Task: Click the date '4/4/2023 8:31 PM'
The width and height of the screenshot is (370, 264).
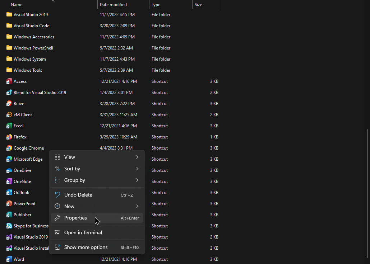Action: pos(116,148)
